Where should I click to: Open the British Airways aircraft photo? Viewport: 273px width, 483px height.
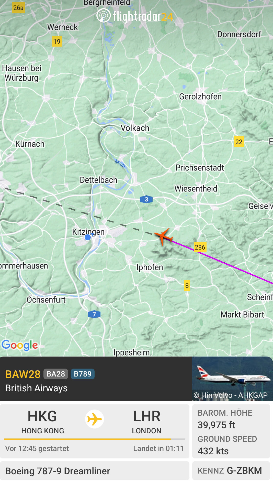pyautogui.click(x=233, y=379)
